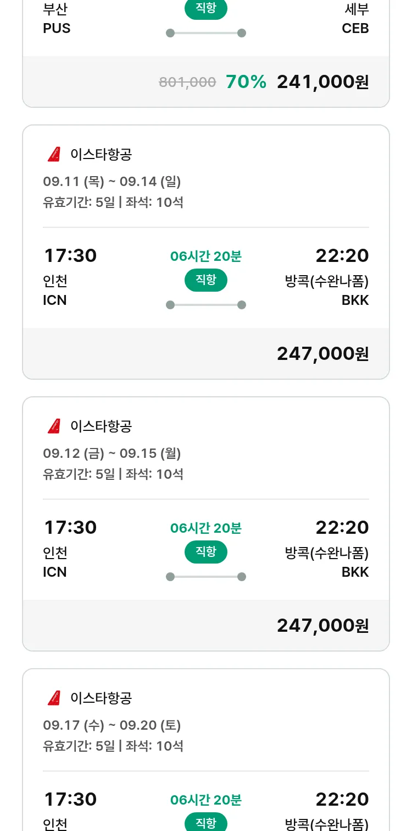Select 247,000원 fare for 09.11 departure

pos(322,354)
